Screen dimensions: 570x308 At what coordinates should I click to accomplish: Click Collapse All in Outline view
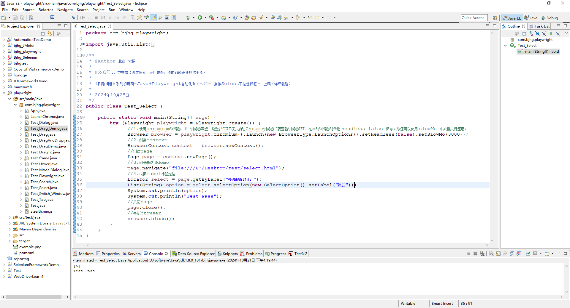[524, 33]
